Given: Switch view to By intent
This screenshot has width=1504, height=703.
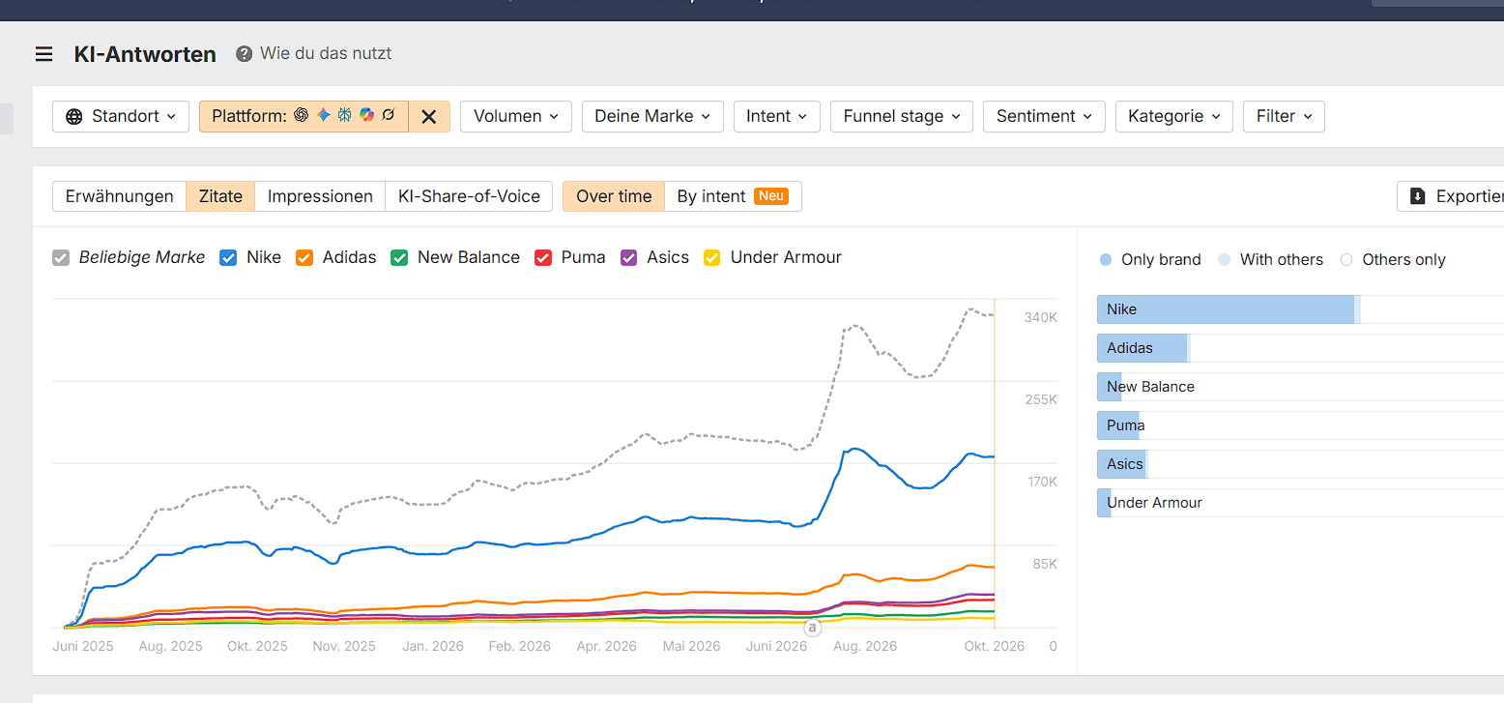Looking at the screenshot, I should coord(732,196).
